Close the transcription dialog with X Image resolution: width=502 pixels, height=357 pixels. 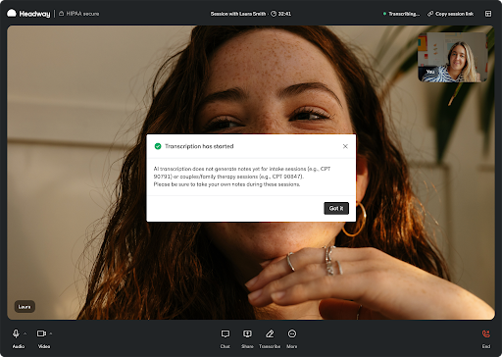click(345, 146)
